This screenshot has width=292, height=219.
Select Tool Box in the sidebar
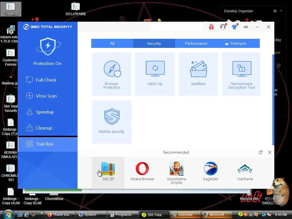point(48,144)
